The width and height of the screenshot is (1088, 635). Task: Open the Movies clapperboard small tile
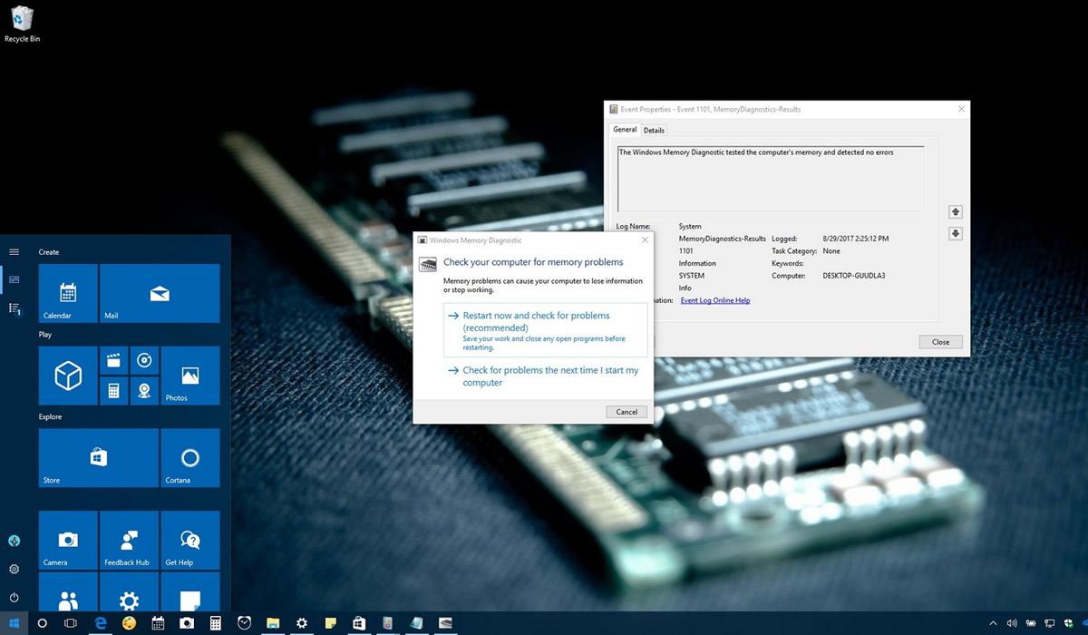(113, 360)
